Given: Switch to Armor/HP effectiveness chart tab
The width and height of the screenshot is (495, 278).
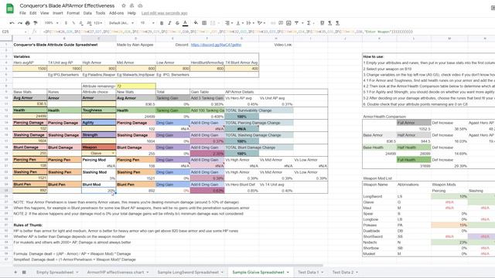Looking at the screenshot, I should (x=115, y=272).
